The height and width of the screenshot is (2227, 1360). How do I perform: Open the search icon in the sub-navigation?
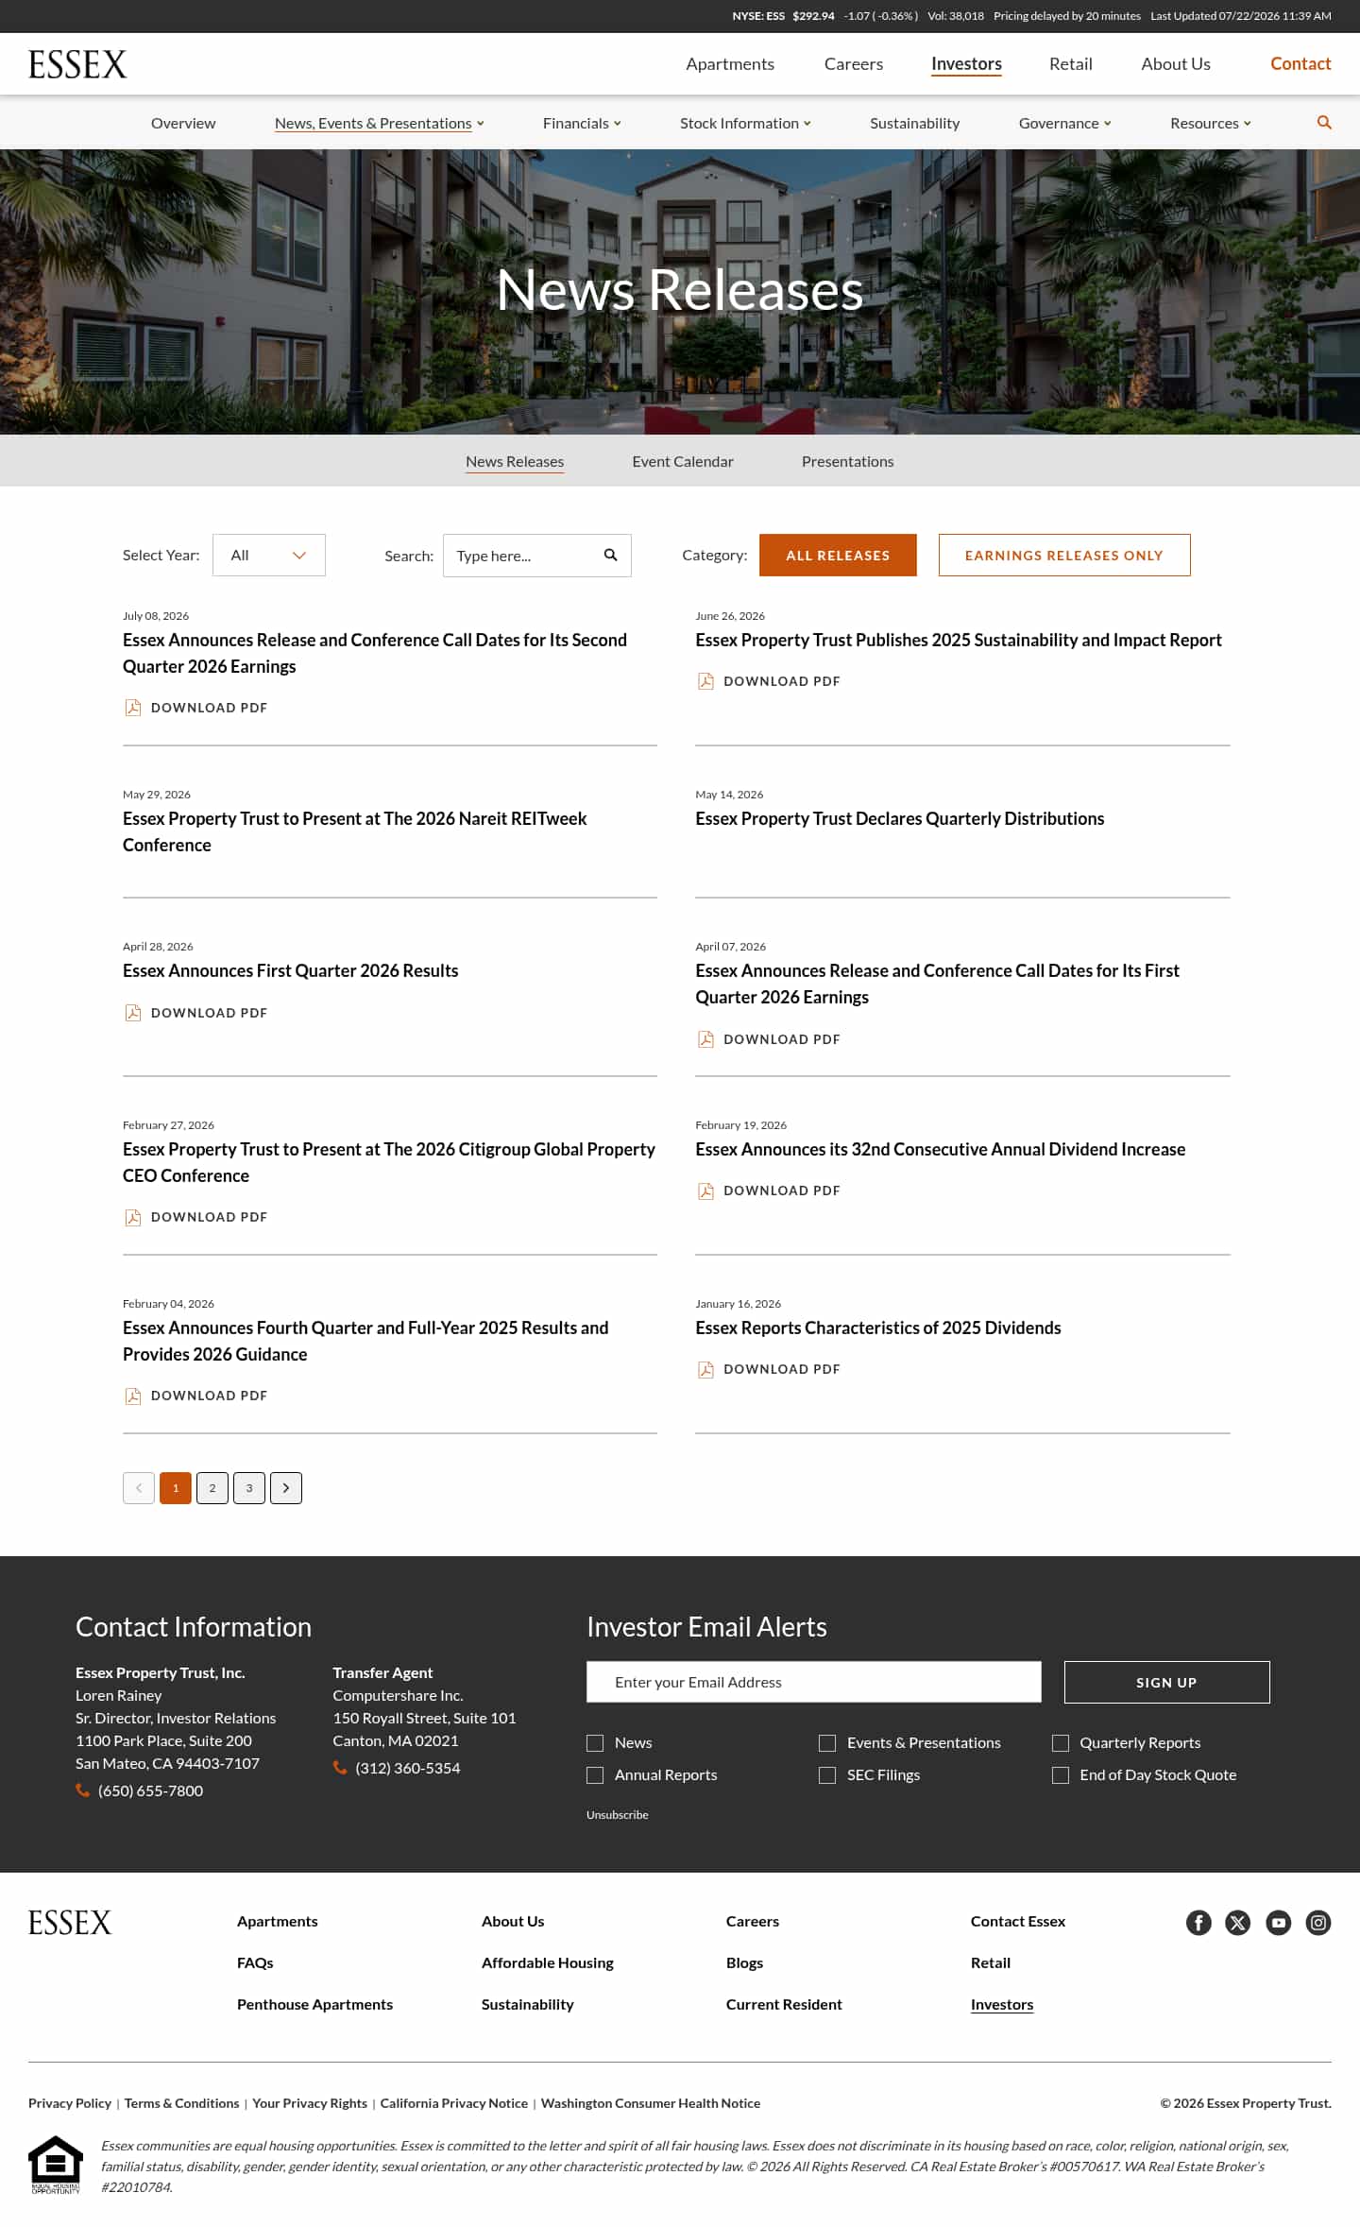[1324, 123]
